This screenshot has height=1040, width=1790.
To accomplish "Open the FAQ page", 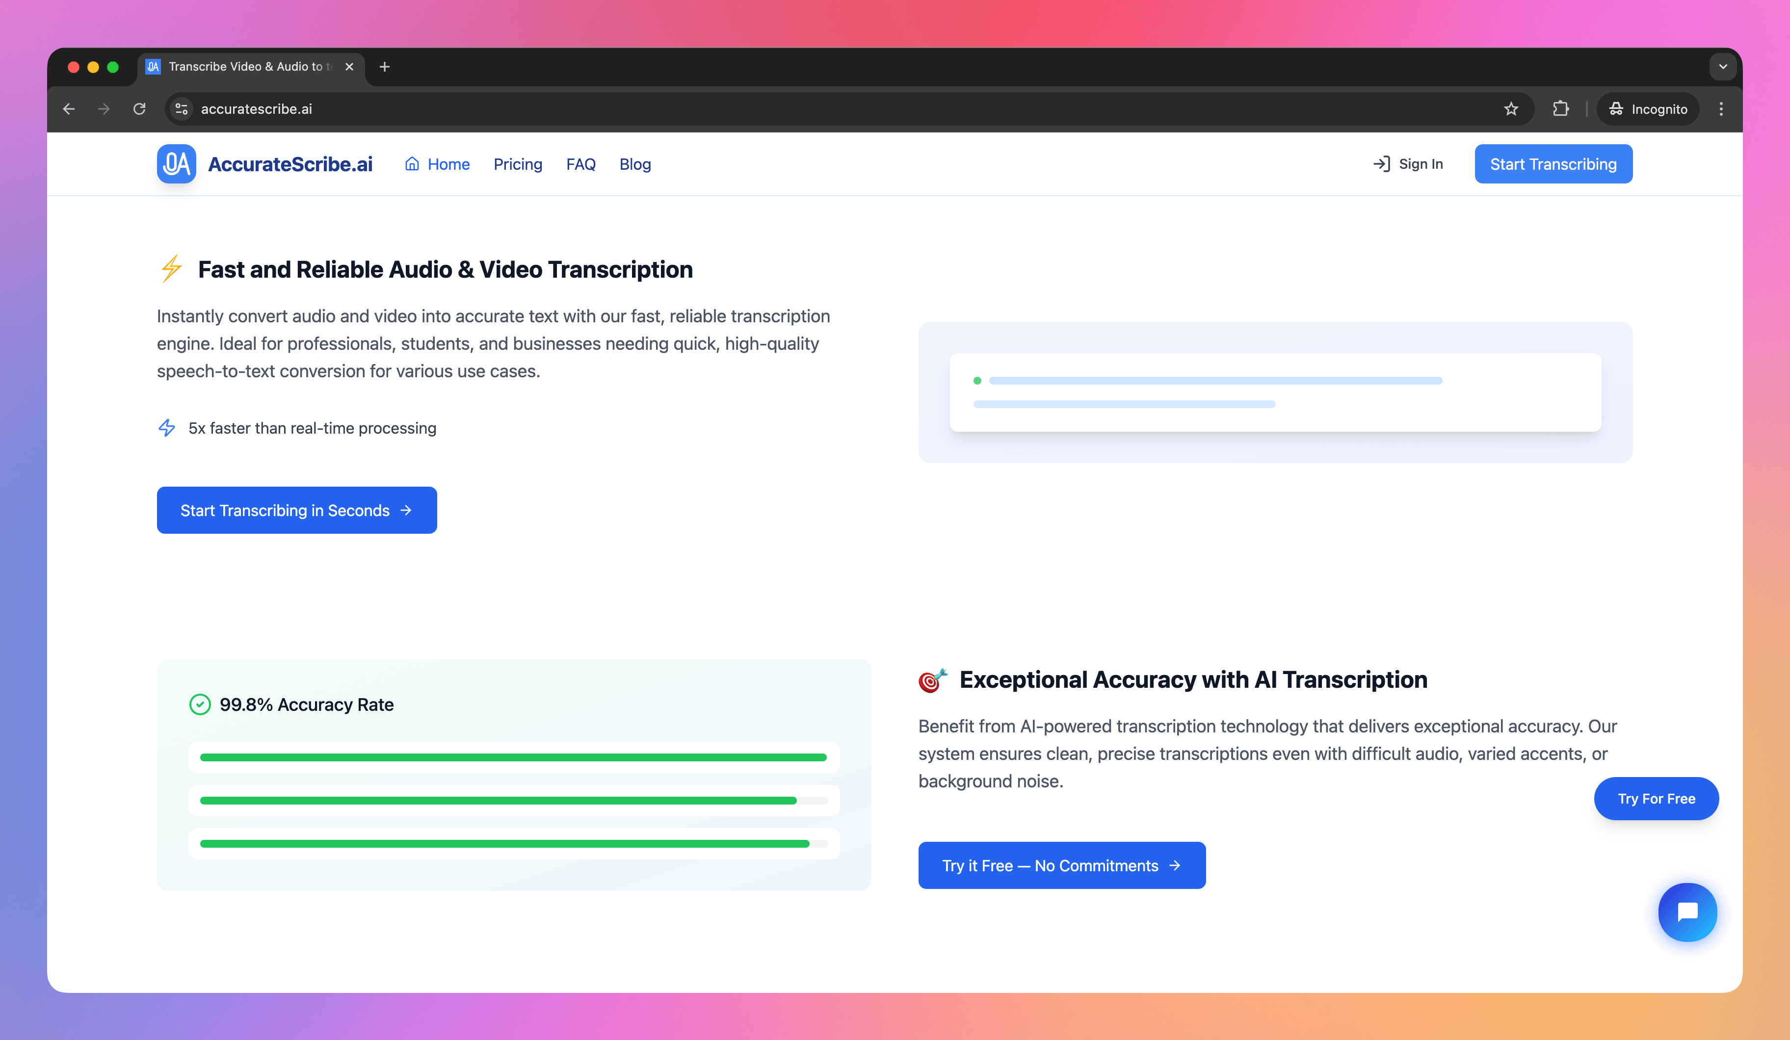I will pyautogui.click(x=580, y=164).
